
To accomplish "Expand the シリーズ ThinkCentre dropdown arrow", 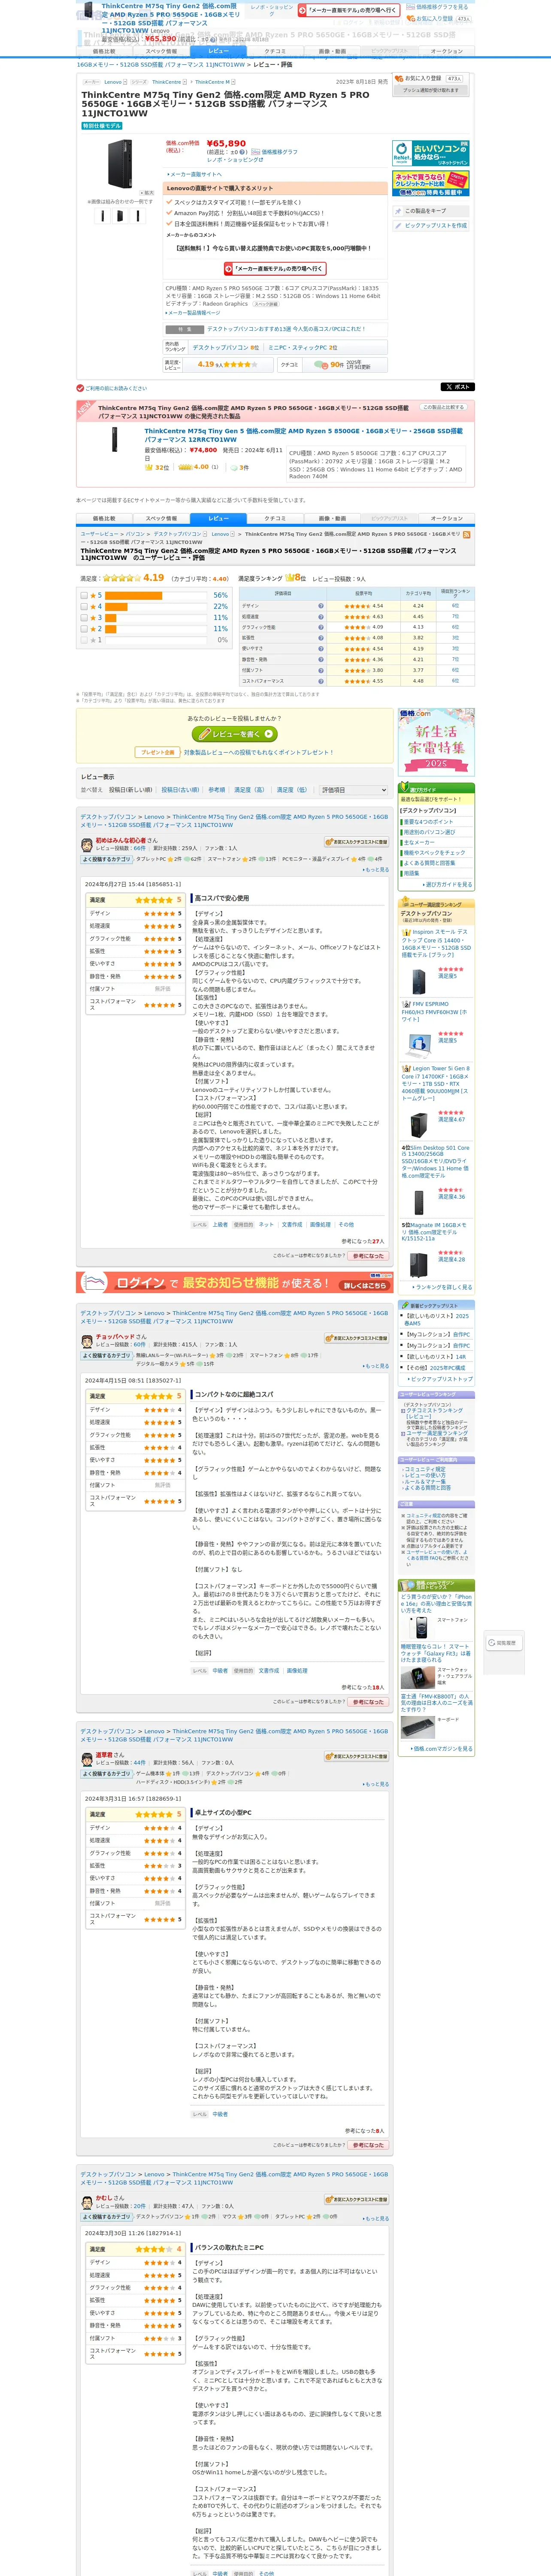I will [185, 82].
